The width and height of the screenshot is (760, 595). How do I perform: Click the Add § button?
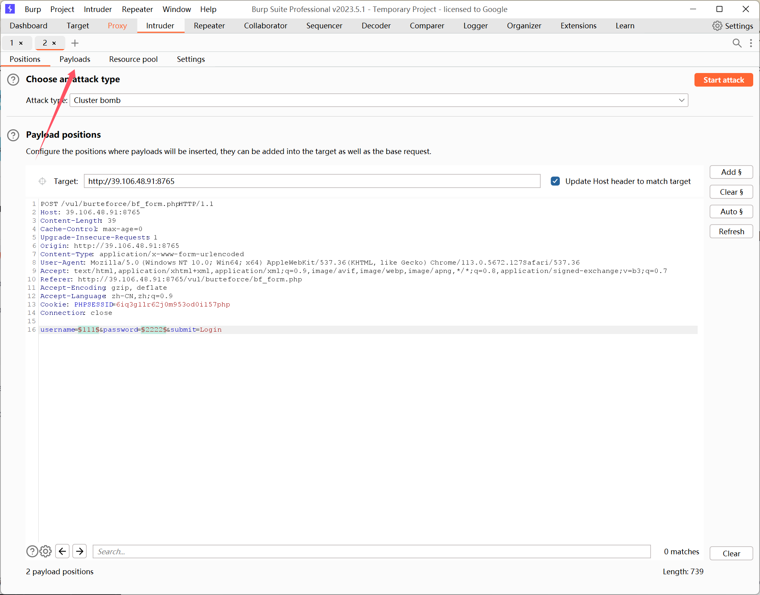(x=731, y=172)
